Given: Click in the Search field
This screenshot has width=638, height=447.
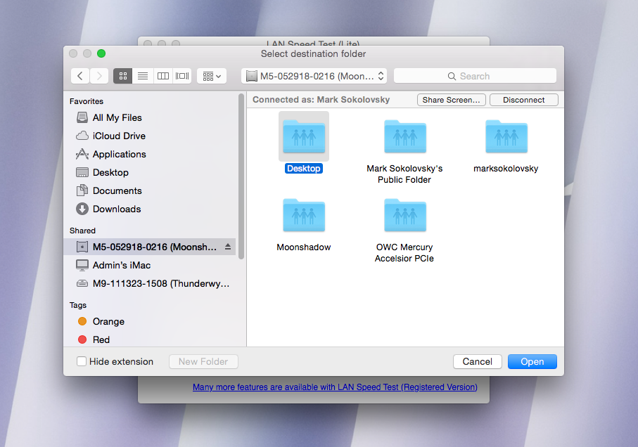Looking at the screenshot, I should [x=475, y=76].
